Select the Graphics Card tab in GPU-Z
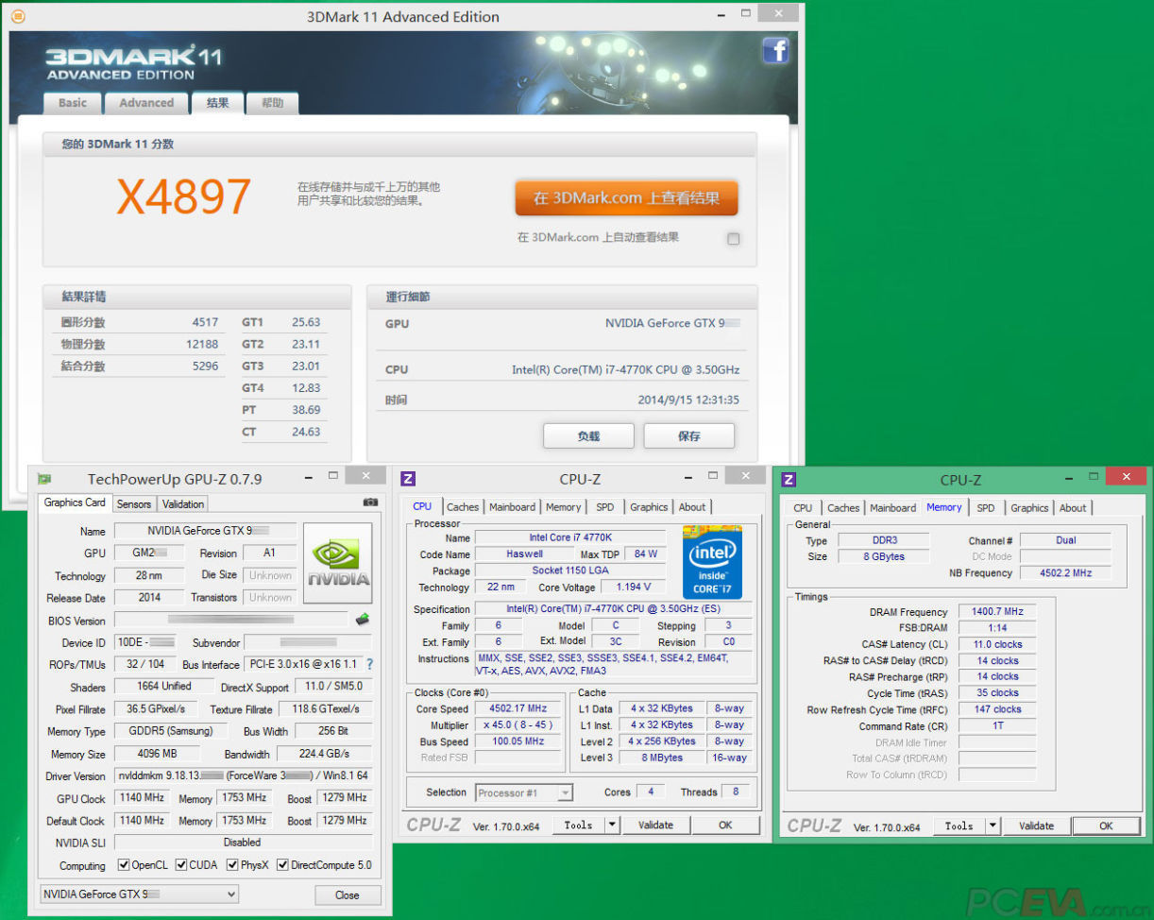The height and width of the screenshot is (920, 1154). [75, 503]
